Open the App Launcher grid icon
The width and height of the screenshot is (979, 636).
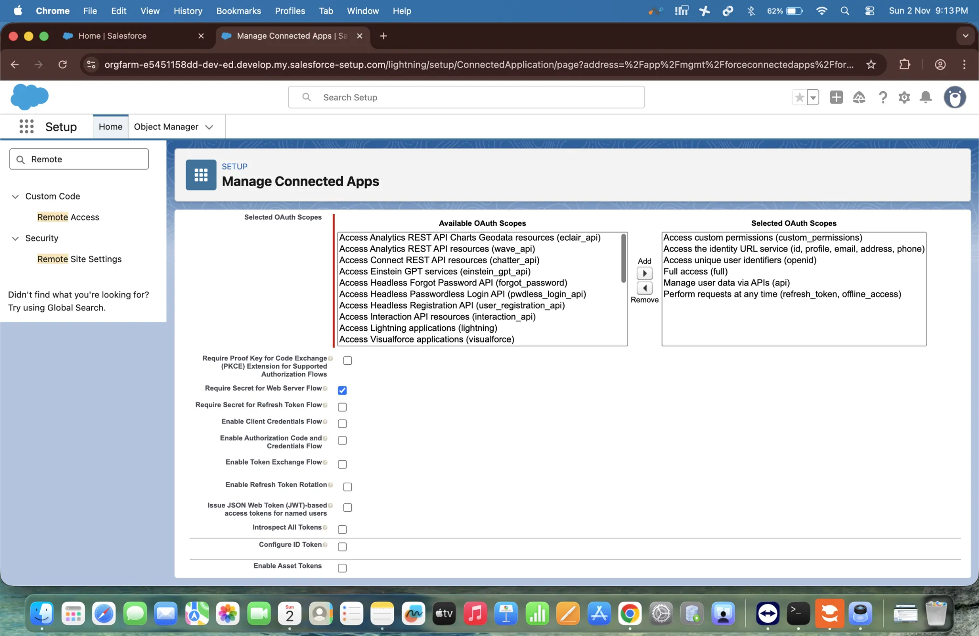pos(27,127)
